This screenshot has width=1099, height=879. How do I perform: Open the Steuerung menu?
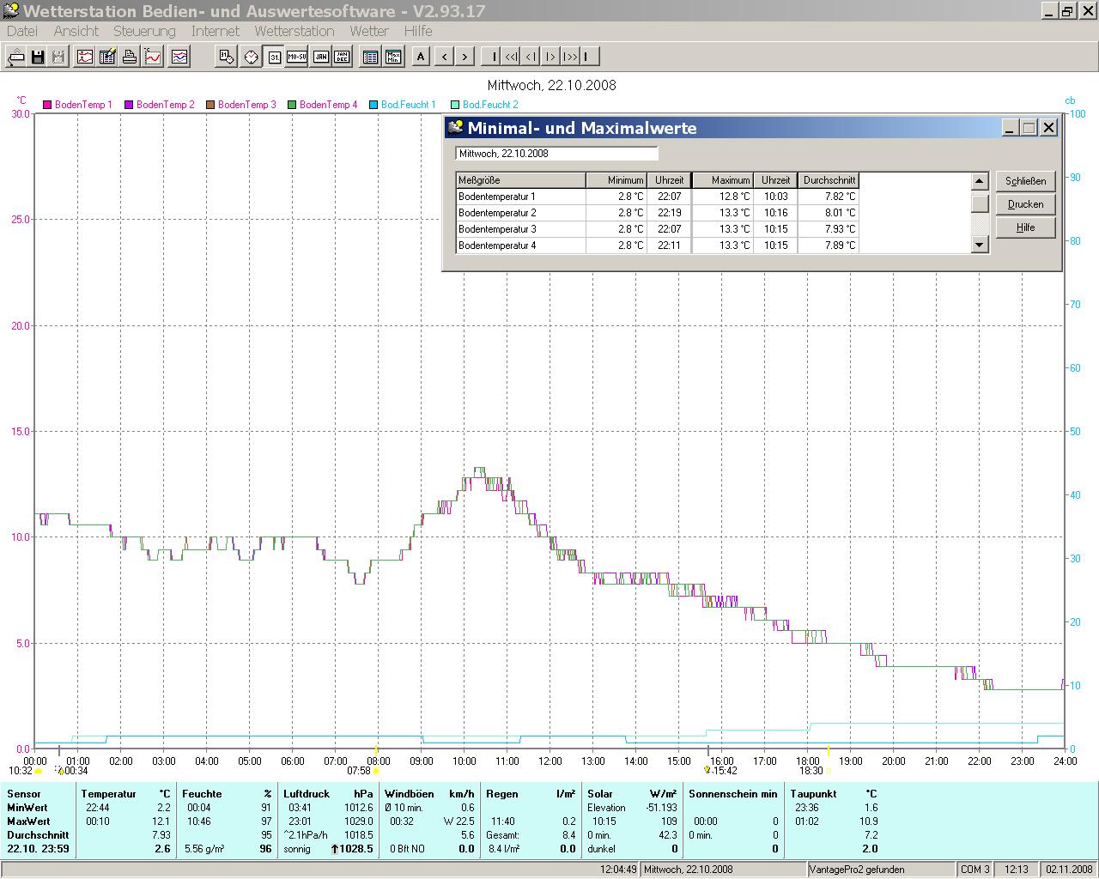click(x=144, y=31)
